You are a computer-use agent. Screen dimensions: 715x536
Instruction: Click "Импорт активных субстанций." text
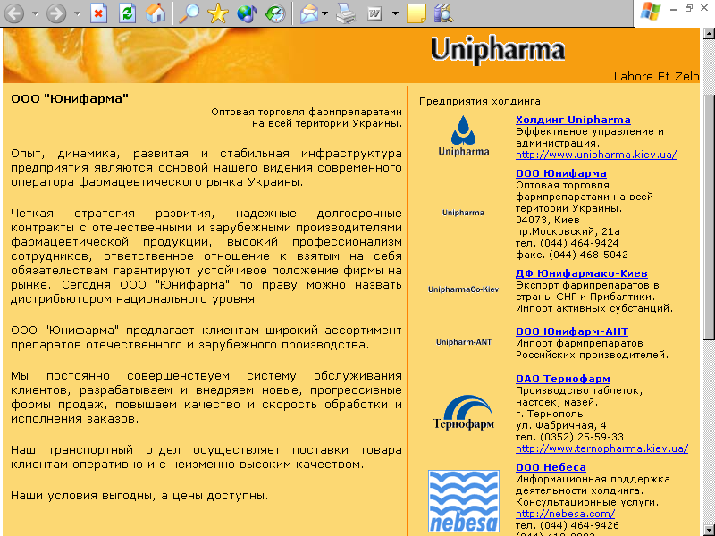(594, 308)
